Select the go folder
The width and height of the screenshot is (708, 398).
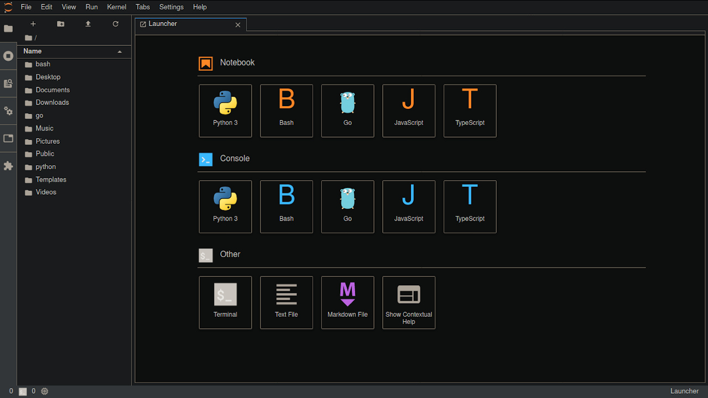[x=74, y=116]
